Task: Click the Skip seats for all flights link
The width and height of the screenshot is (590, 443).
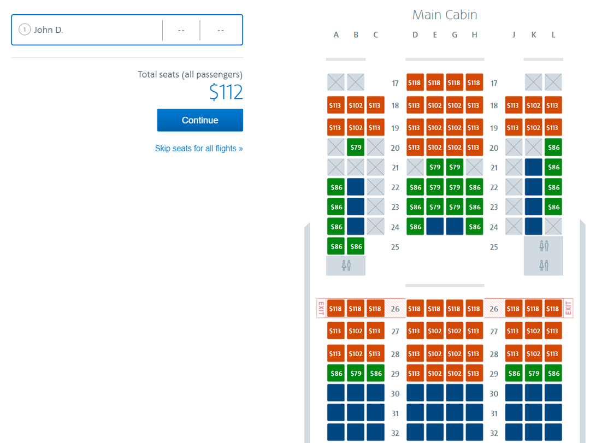Action: point(199,148)
